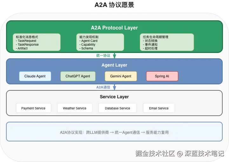Click the green arrow below Protocol Layer

click(x=115, y=55)
